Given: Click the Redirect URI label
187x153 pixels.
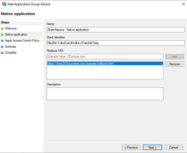Looking at the screenshot, I should 55,51.
